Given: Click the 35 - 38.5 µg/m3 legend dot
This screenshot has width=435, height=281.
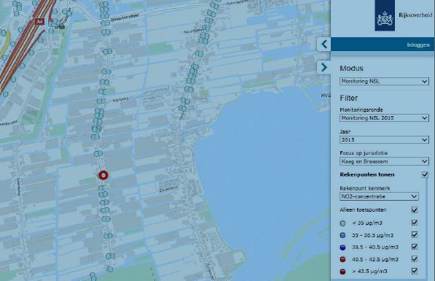Looking at the screenshot, I should click(x=343, y=235).
